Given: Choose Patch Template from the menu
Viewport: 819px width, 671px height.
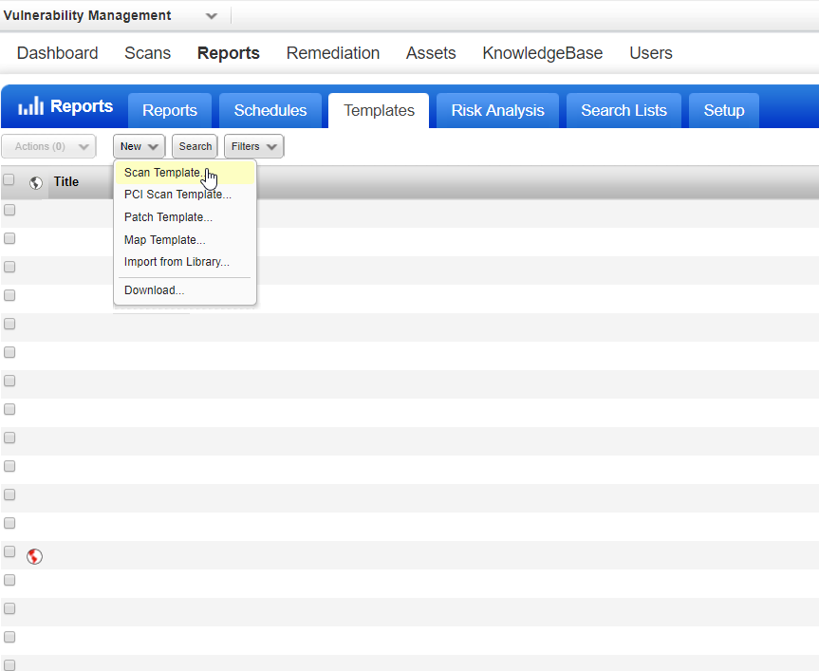Looking at the screenshot, I should (x=168, y=216).
